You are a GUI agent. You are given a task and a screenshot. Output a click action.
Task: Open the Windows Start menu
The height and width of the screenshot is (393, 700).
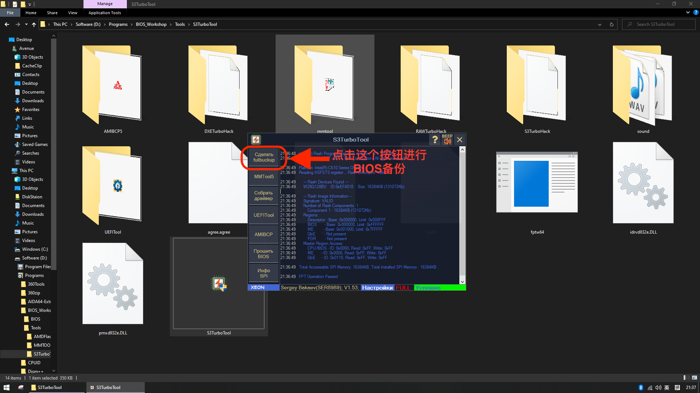[6, 388]
